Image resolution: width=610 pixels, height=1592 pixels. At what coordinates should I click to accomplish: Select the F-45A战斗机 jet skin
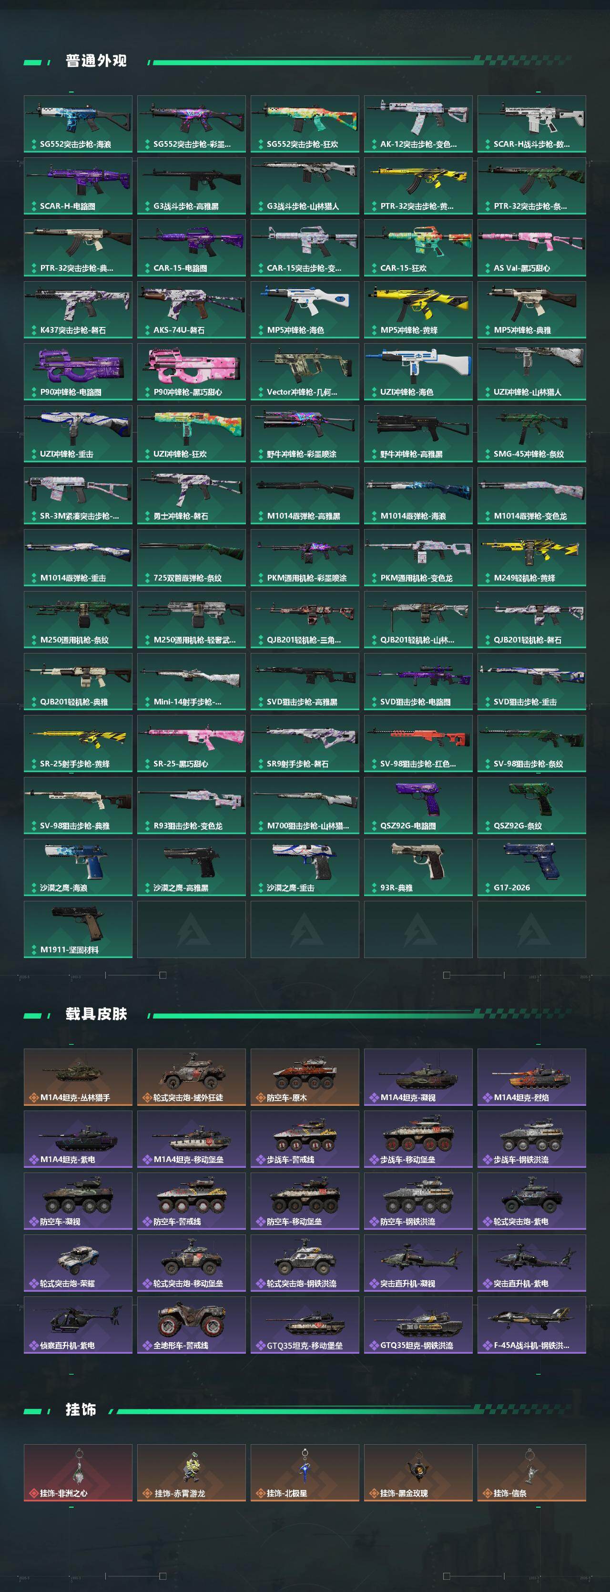point(531,1325)
